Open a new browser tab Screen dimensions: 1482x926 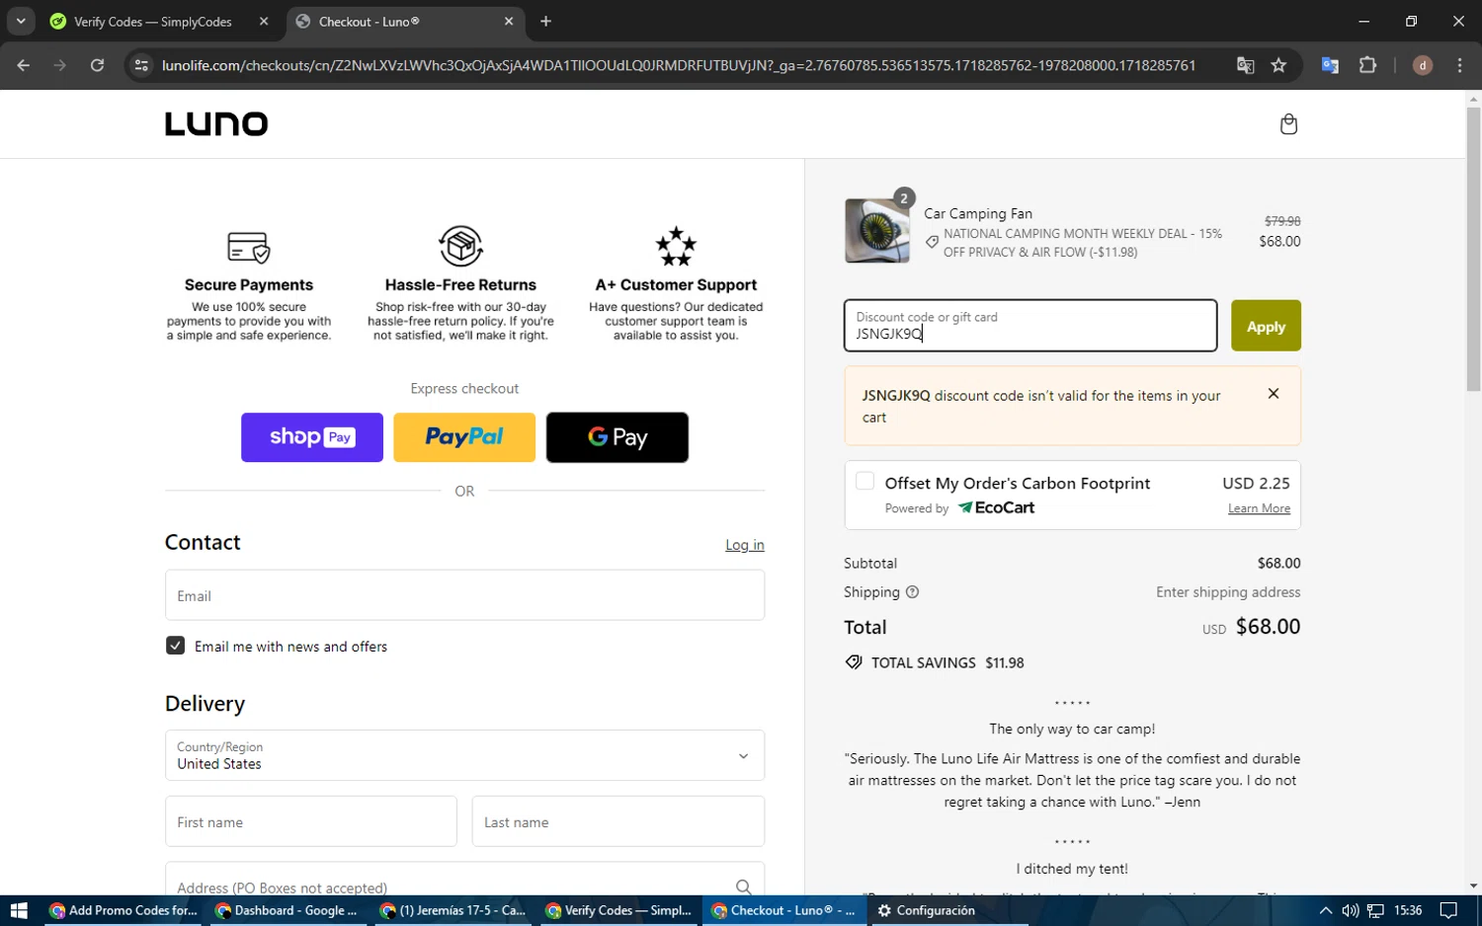pos(545,21)
